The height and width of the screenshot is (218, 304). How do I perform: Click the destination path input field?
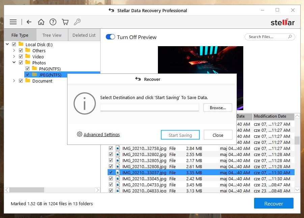point(149,107)
